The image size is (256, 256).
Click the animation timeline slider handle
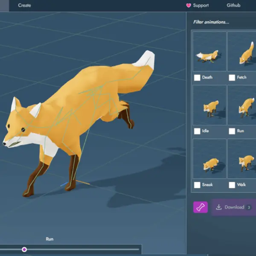(x=24, y=249)
